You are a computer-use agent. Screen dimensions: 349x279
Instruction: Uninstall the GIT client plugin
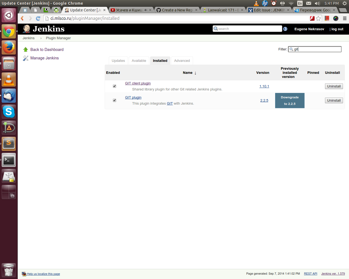(x=334, y=86)
